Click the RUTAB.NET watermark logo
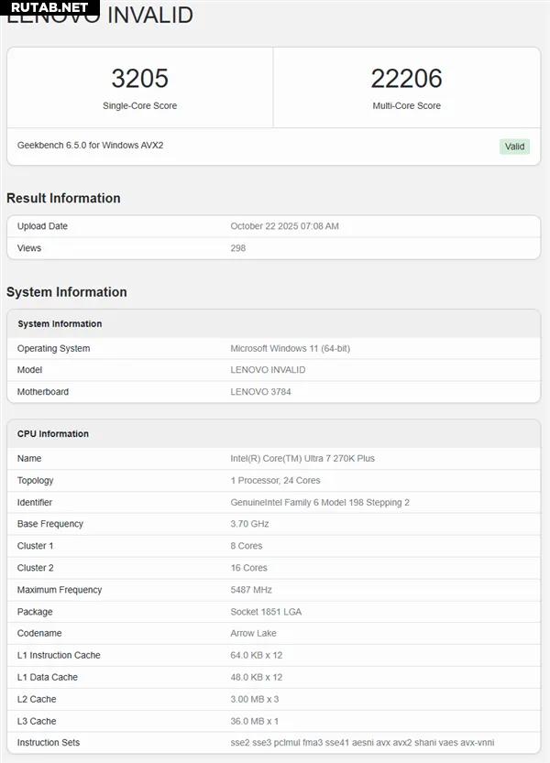This screenshot has width=550, height=763. tap(49, 7)
